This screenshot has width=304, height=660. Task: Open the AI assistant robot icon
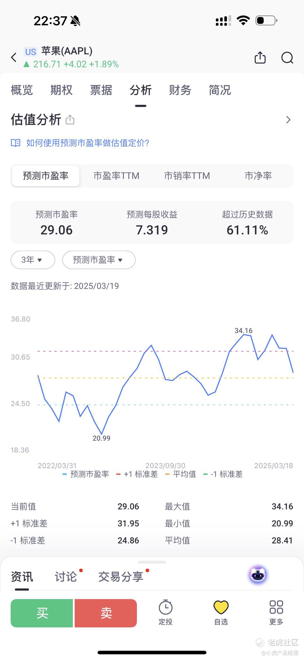[258, 575]
